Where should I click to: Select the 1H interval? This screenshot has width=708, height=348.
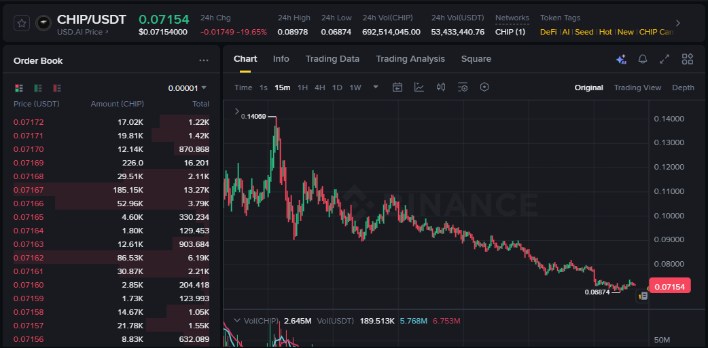point(302,88)
